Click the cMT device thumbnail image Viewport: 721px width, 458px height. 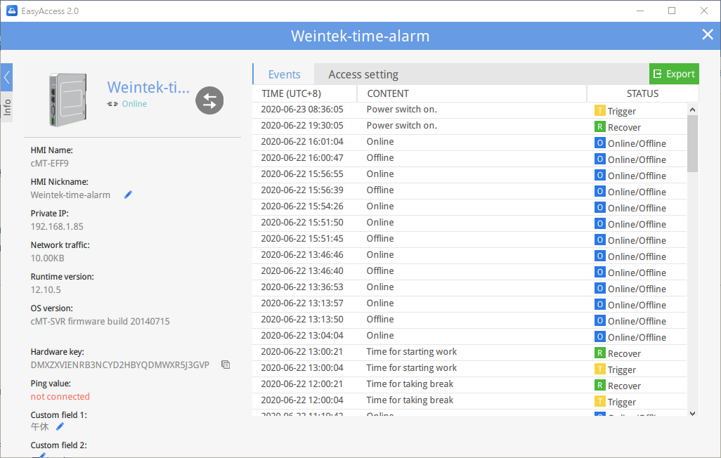68,100
